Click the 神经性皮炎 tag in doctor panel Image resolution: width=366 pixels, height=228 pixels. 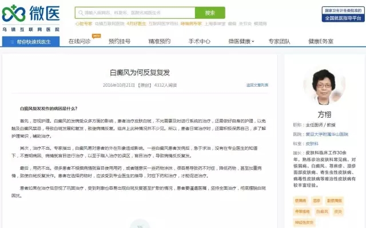coord(304,222)
